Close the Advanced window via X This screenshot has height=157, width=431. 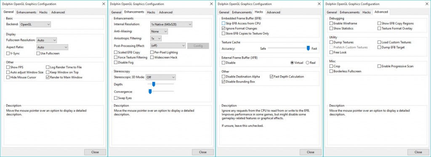coord(427,4)
